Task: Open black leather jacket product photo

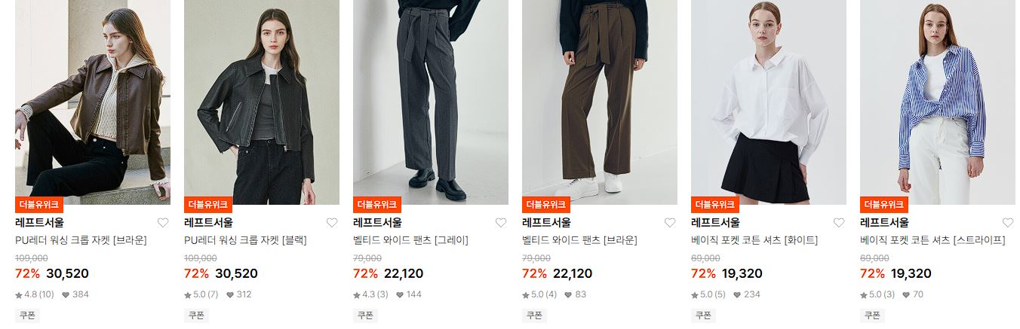Action: pyautogui.click(x=262, y=102)
